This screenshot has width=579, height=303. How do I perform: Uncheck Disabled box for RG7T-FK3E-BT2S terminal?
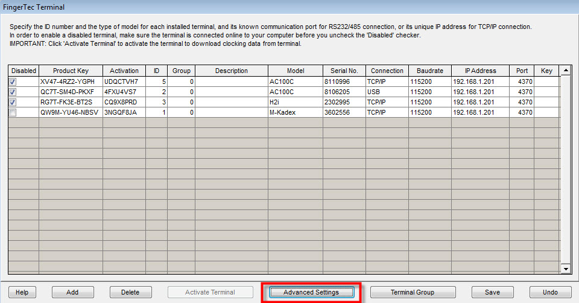(x=13, y=103)
